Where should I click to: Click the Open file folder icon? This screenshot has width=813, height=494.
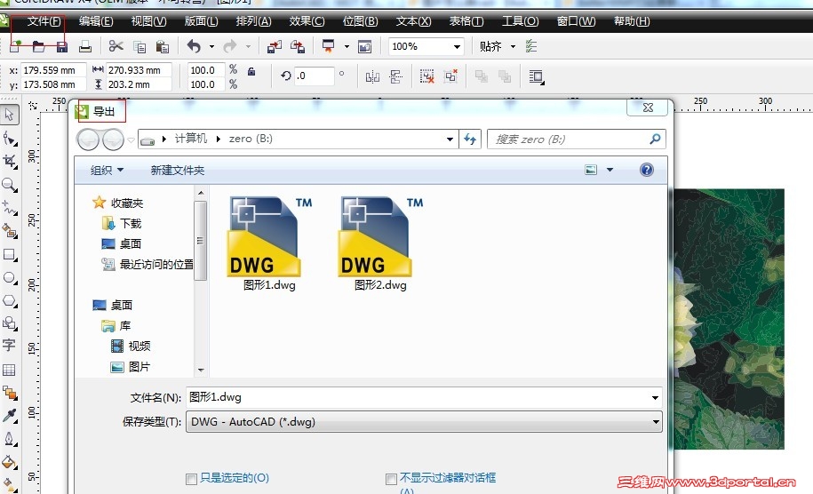pos(38,47)
